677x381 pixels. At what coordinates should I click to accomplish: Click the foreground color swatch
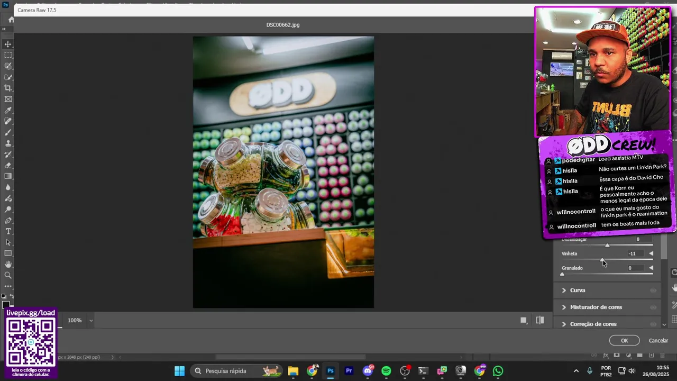point(6,305)
